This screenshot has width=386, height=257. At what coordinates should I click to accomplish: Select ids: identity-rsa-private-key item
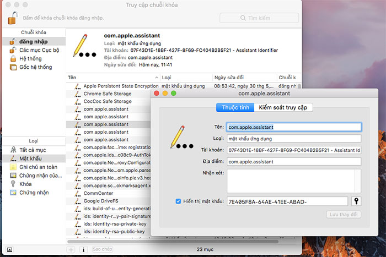click(108, 224)
